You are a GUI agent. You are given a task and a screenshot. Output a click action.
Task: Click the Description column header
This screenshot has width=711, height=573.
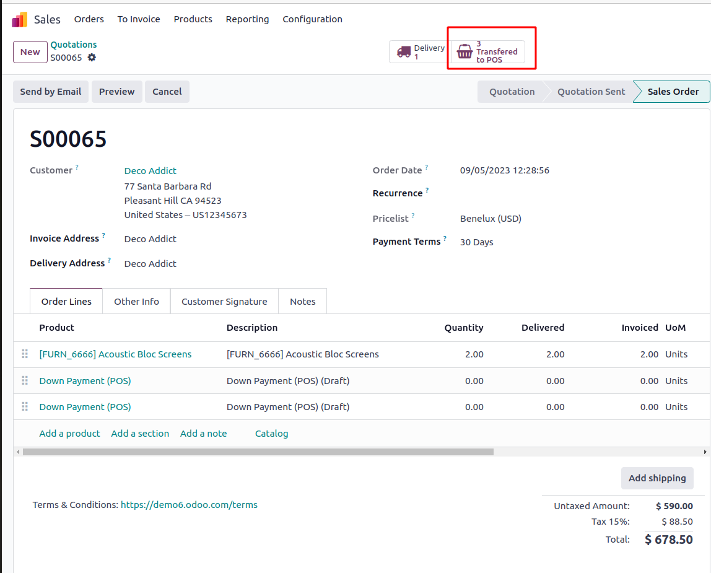pos(252,328)
